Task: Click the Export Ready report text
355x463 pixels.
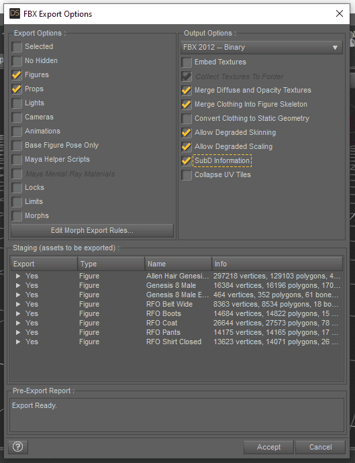Action: point(34,406)
